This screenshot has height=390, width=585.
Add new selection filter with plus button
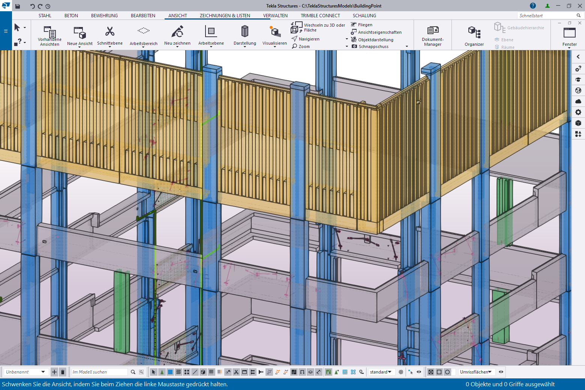[54, 372]
